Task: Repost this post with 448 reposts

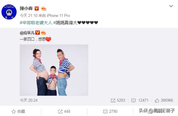Action: 64,111
